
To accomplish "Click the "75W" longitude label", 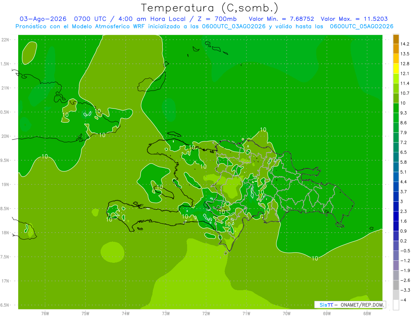I will (85, 313).
